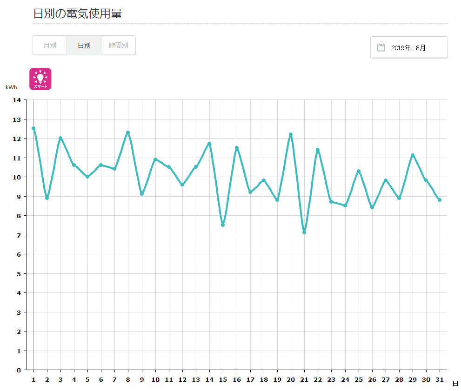Click the data point for day 12
Screen dimensions: 461x391
[x=182, y=185]
